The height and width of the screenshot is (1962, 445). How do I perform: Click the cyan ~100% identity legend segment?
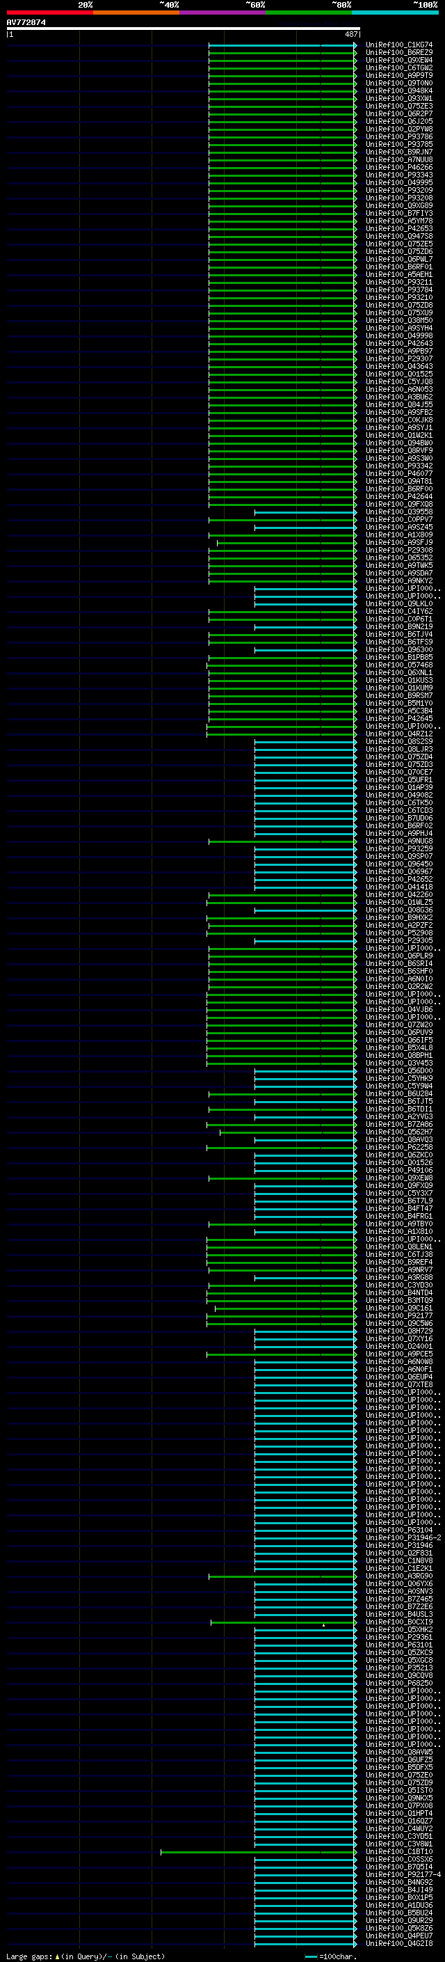point(395,13)
